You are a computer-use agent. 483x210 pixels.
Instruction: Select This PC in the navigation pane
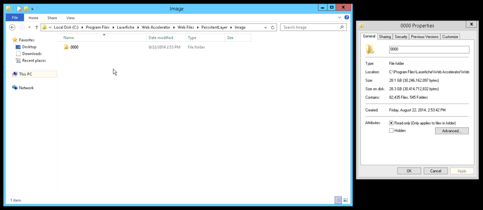click(31, 74)
